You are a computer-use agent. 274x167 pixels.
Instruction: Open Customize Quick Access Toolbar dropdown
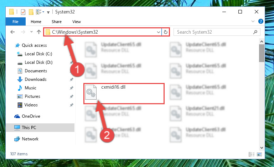(x=48, y=12)
